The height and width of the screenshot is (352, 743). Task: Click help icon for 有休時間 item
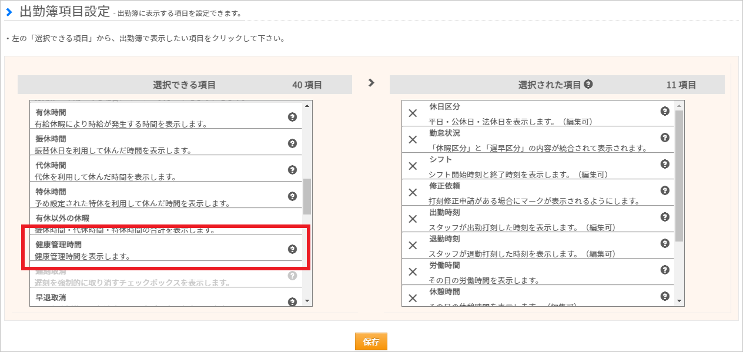[x=292, y=117]
